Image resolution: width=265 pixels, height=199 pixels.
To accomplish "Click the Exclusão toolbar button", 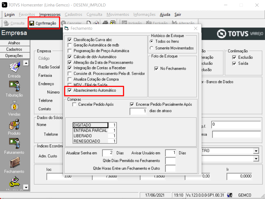I will [x=157, y=23].
